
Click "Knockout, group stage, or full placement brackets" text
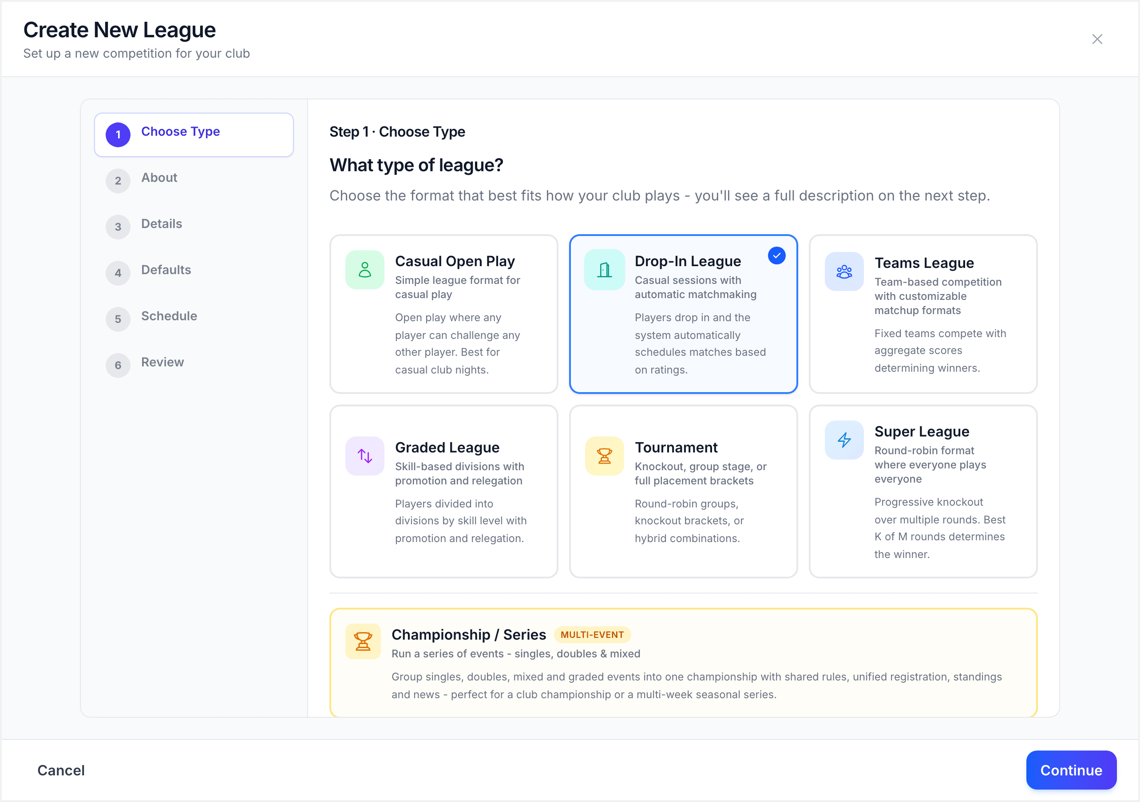point(701,473)
